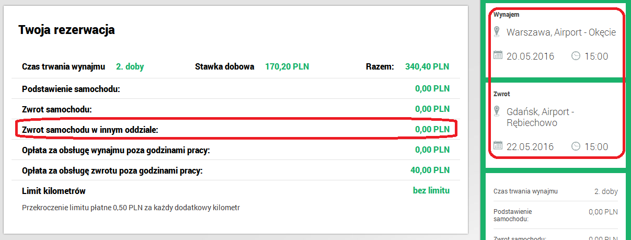
Task: Click the return time clock icon
Action: pyautogui.click(x=576, y=146)
